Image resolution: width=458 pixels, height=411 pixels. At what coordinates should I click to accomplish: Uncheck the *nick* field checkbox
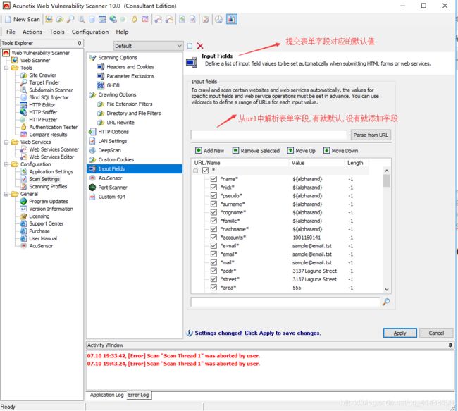(213, 187)
